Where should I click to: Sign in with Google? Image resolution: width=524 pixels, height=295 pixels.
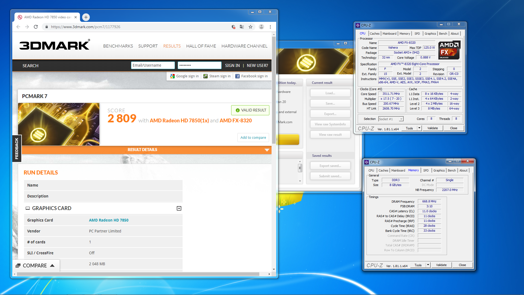[184, 76]
